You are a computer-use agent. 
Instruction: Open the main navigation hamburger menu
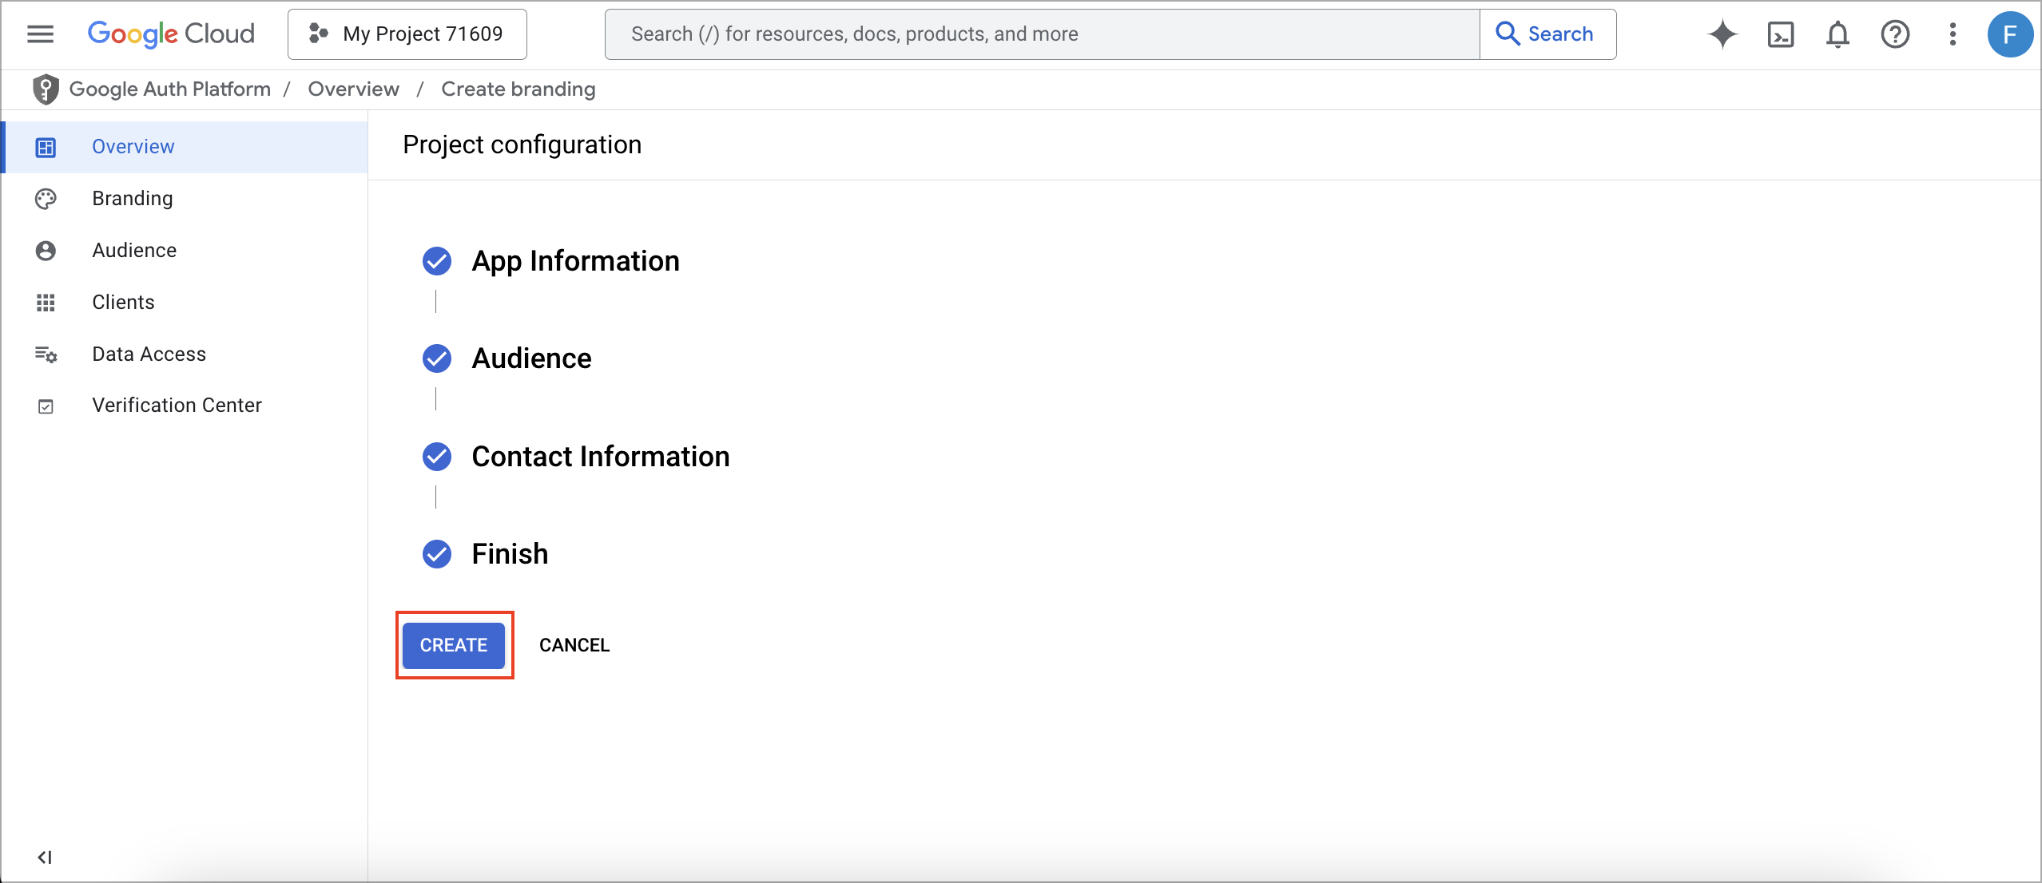[40, 34]
